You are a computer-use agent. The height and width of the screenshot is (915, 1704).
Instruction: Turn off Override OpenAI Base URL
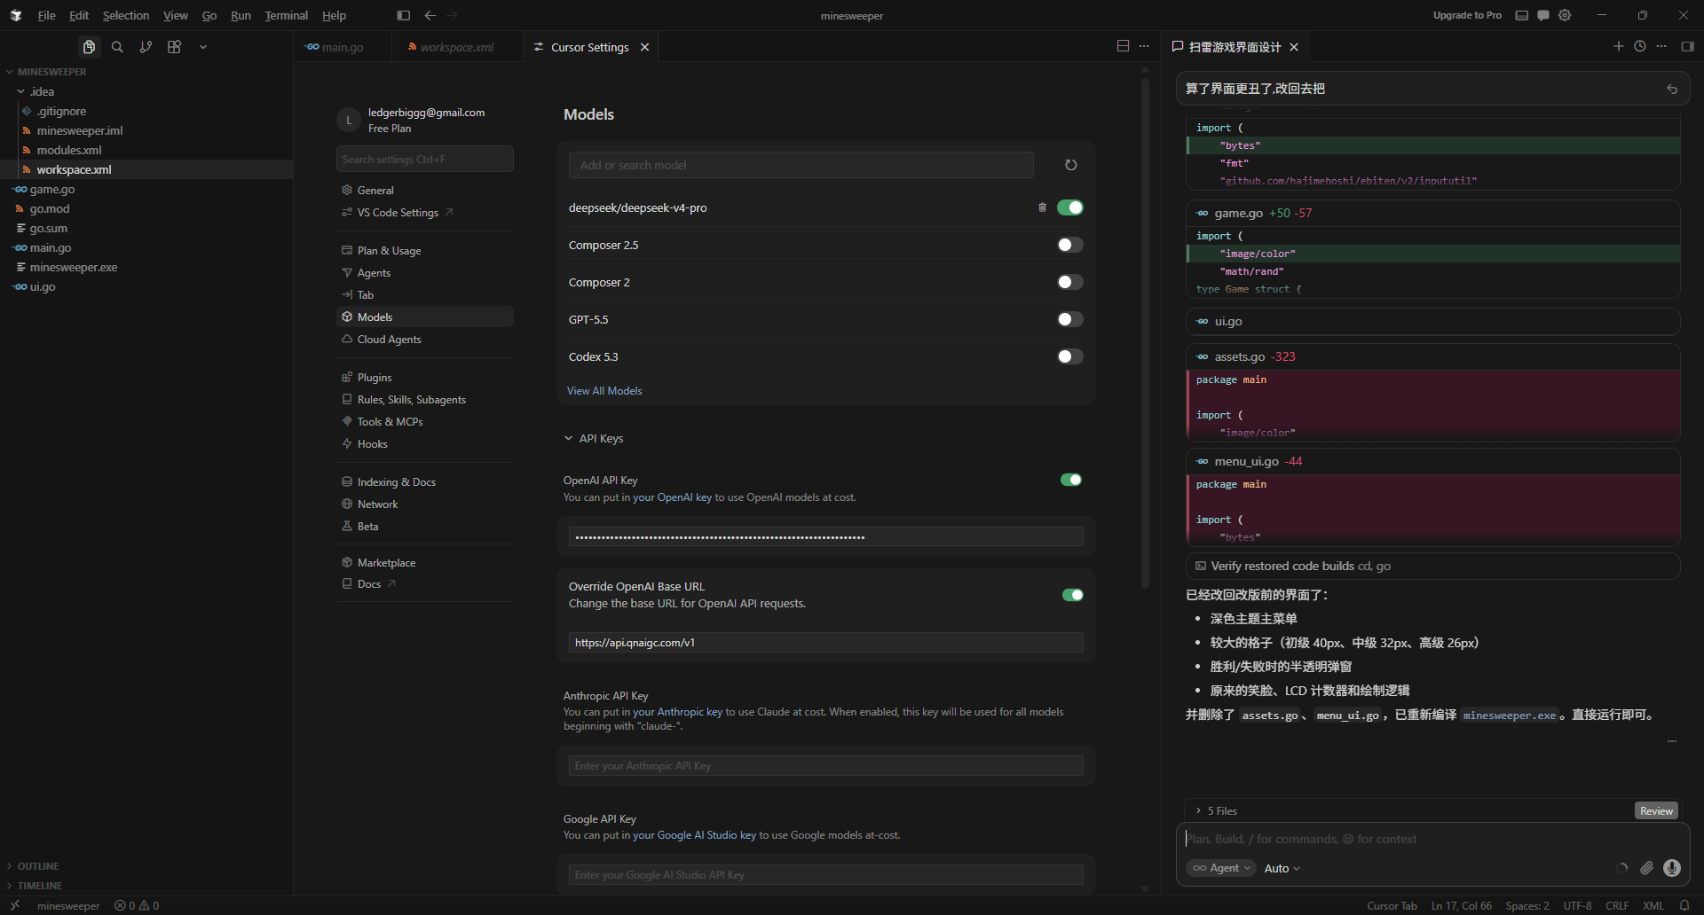1072,595
